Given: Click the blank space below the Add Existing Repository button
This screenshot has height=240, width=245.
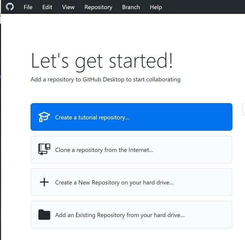Looking at the screenshot, I should [131, 234].
